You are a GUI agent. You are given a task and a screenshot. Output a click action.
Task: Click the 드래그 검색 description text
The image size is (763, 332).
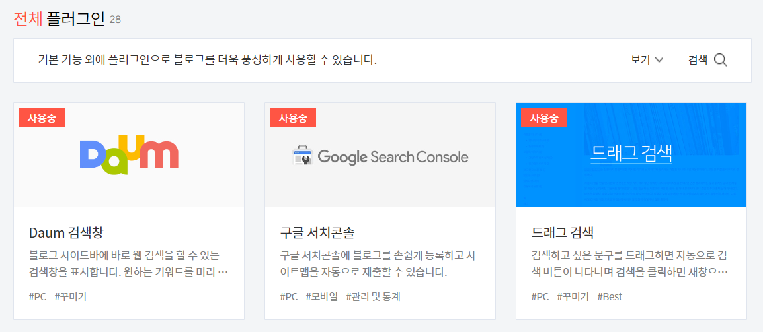629,263
